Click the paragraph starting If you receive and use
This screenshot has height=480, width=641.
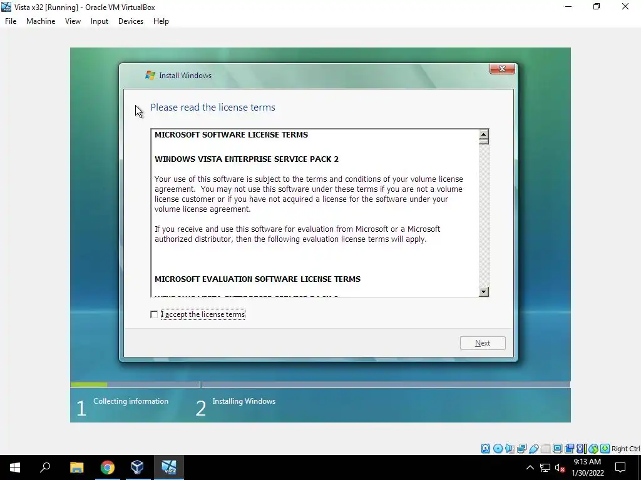(x=297, y=234)
